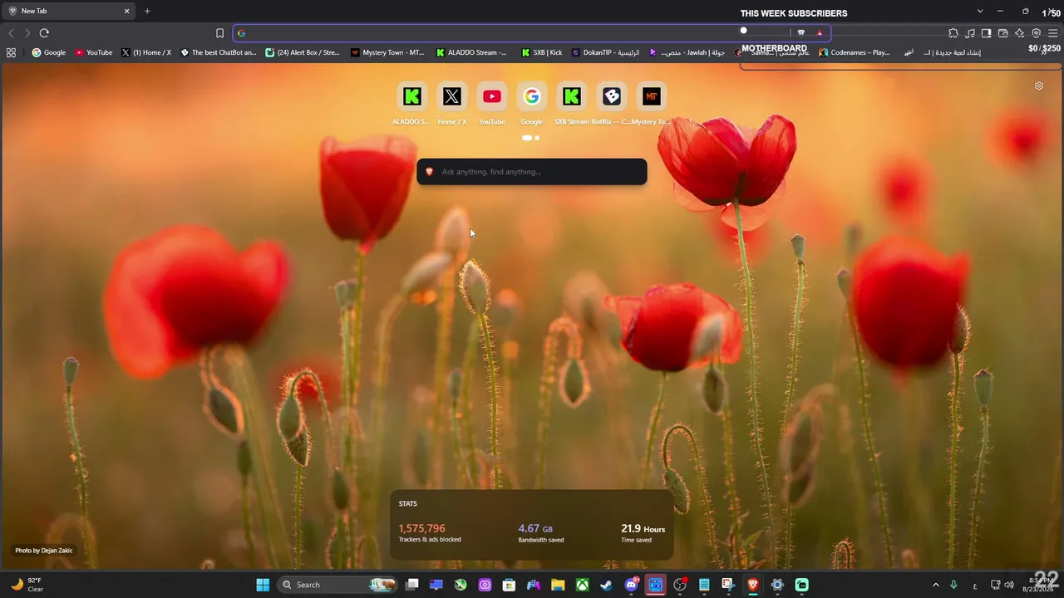Open the Brave VPN shield icon
The height and width of the screenshot is (598, 1064).
1036,33
